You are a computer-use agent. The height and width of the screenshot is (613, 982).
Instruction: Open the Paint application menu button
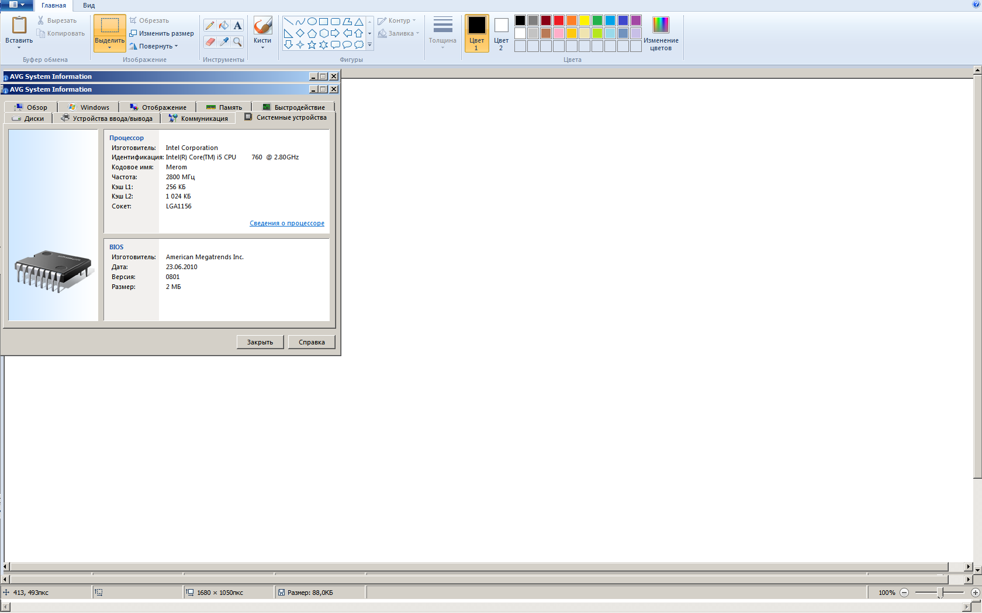pos(16,5)
